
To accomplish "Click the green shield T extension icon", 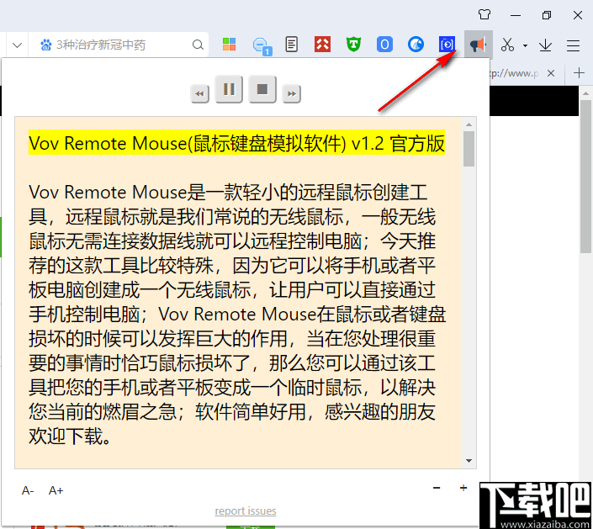I will click(353, 45).
